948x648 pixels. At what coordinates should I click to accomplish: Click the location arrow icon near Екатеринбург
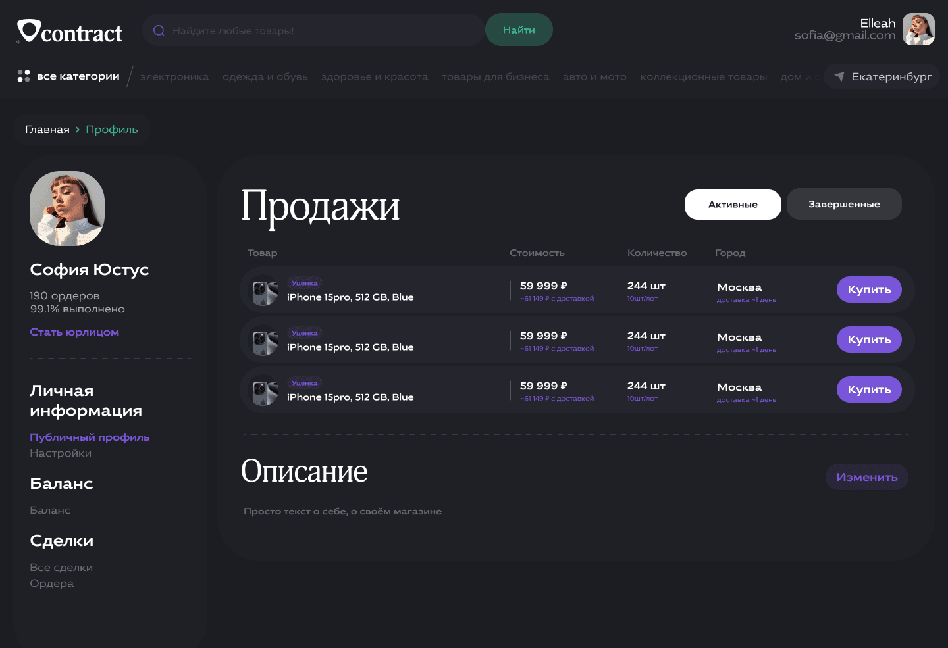pyautogui.click(x=839, y=76)
